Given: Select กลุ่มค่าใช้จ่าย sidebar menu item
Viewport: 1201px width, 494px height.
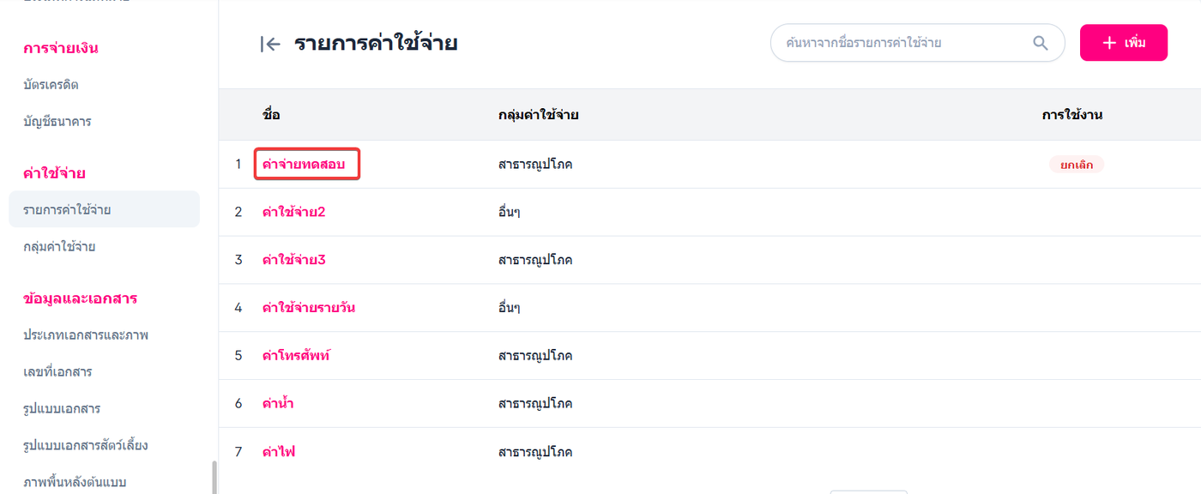Looking at the screenshot, I should click(x=59, y=247).
